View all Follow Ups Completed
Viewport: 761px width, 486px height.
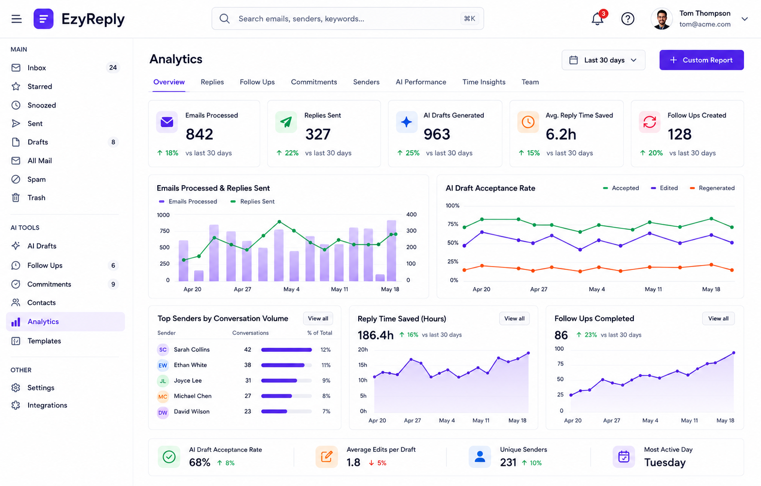718,318
